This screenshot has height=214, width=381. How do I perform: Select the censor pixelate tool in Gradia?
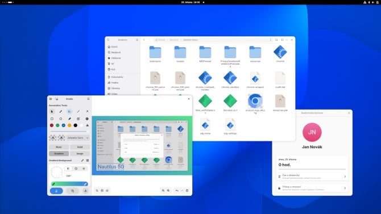tap(78, 119)
